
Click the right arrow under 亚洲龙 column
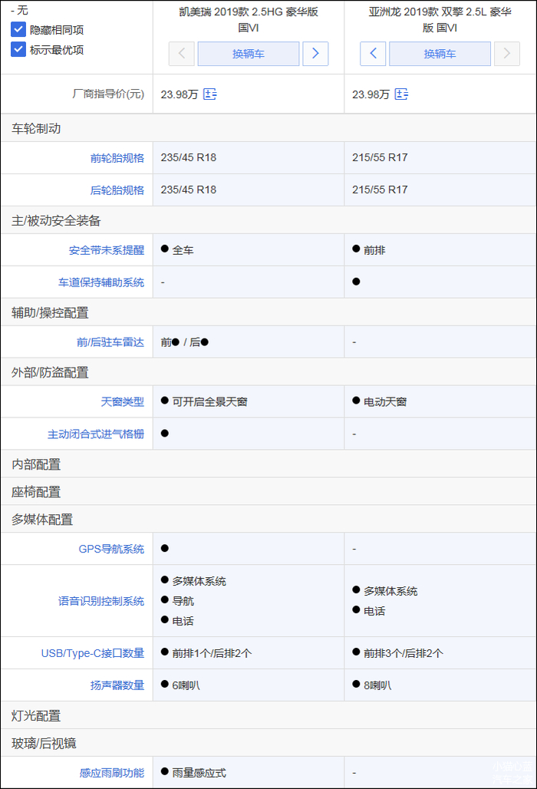[507, 53]
